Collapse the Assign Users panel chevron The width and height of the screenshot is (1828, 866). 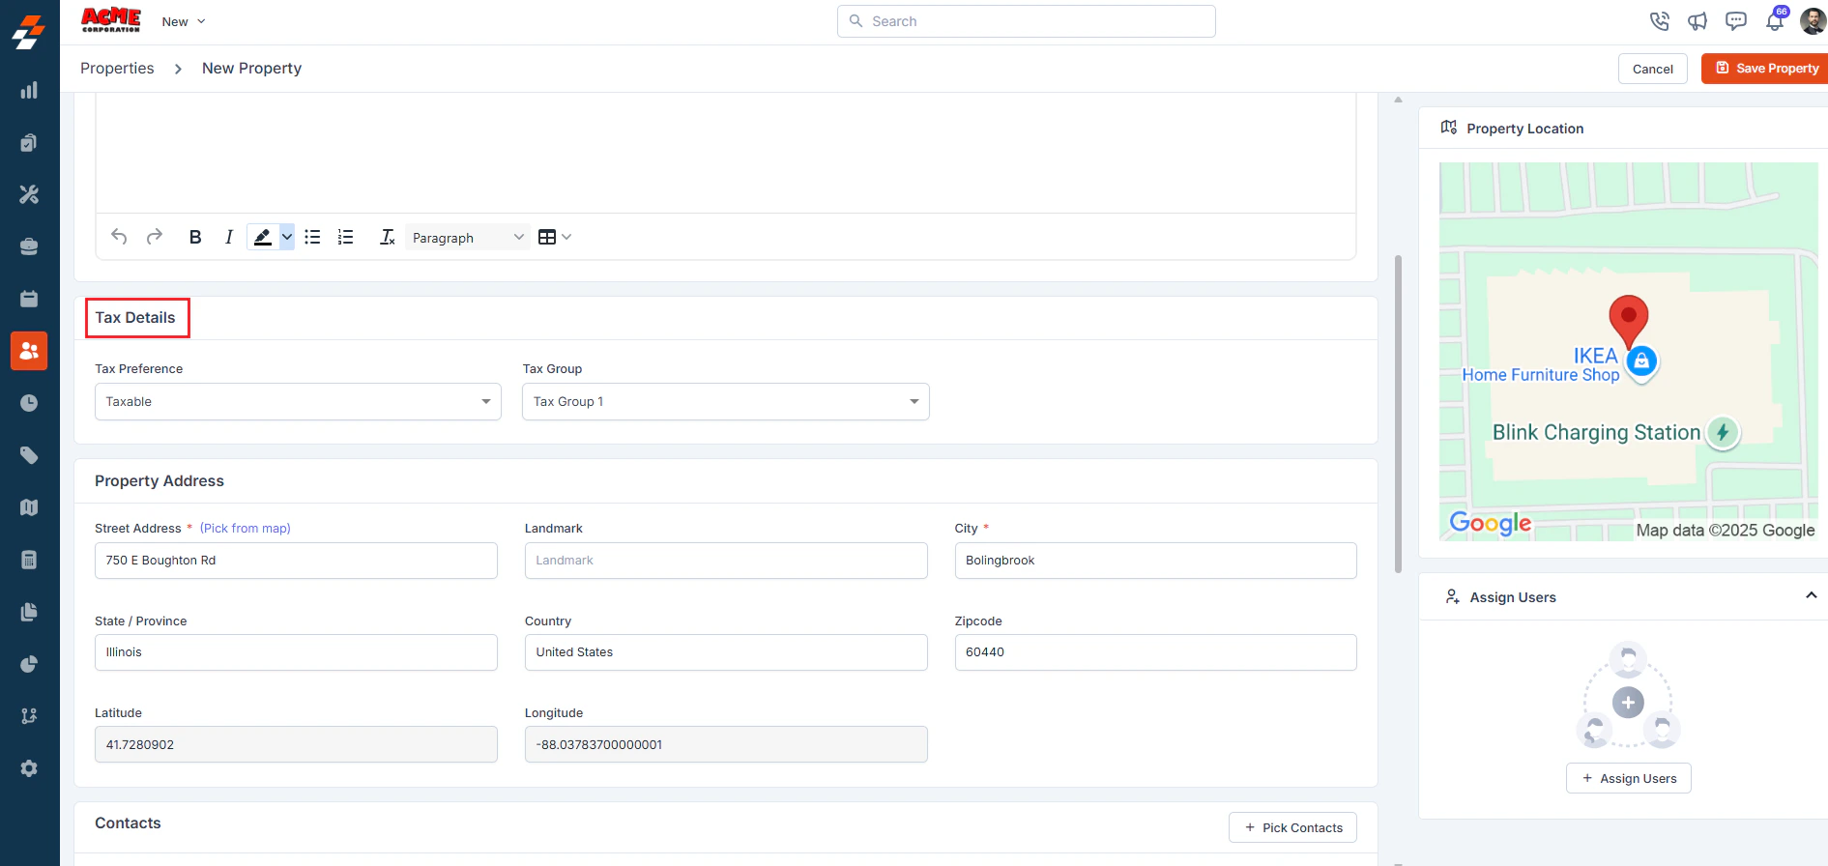point(1811,596)
